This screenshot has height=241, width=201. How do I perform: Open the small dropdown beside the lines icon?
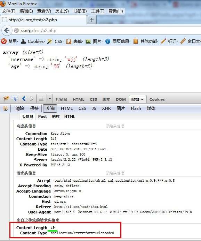pos(50,98)
